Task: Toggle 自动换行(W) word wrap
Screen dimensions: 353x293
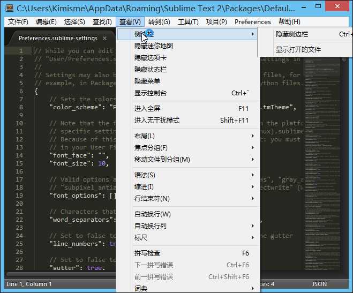Action: coord(189,214)
